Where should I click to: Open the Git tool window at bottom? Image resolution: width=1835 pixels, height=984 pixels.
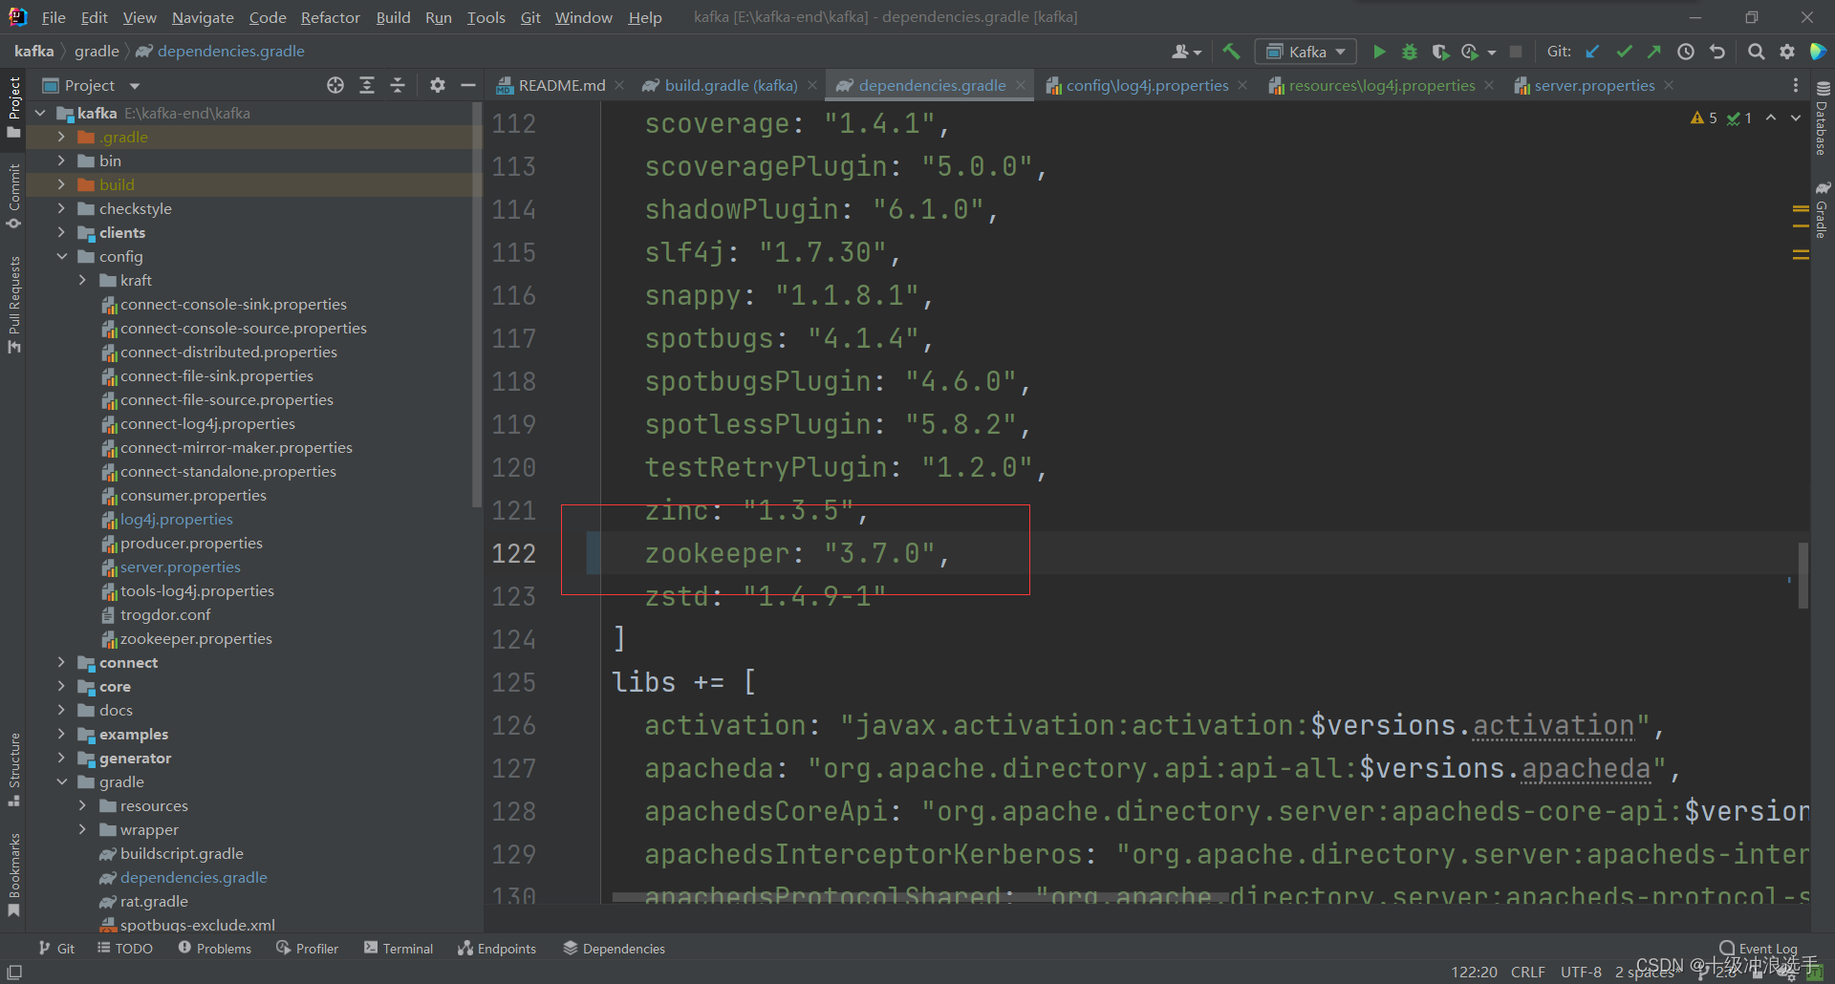point(56,948)
